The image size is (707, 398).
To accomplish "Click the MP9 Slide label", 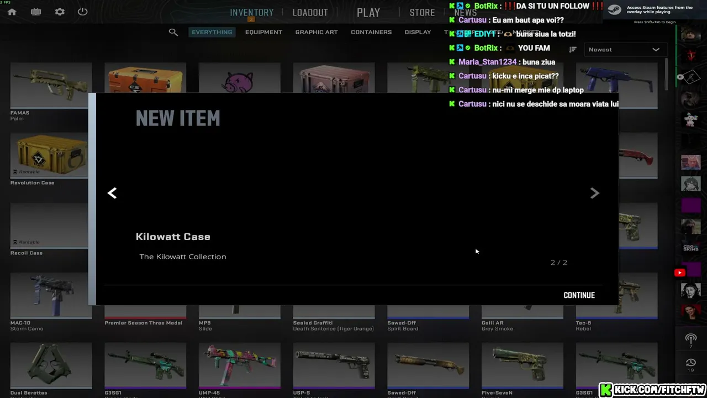I will [x=205, y=326].
